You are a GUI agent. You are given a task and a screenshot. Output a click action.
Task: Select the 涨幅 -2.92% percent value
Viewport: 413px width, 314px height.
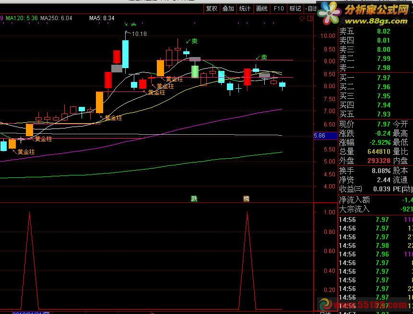(380, 142)
